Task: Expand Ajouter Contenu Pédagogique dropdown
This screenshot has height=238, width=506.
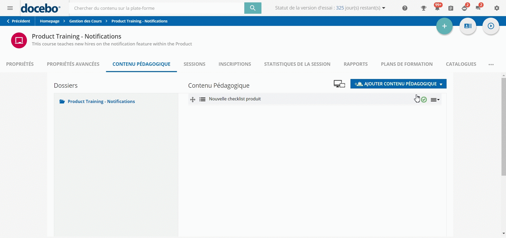Action: [398, 84]
